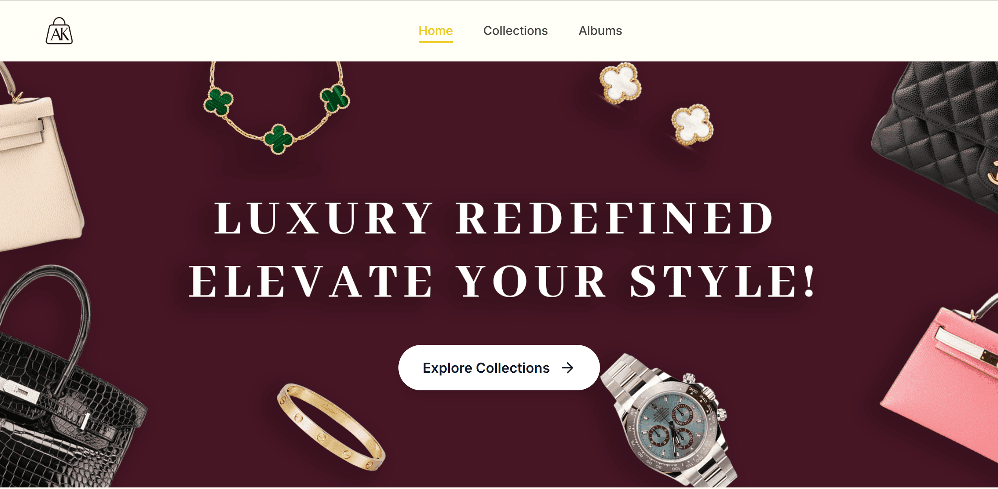998x489 pixels.
Task: Click the ELEVATE YOUR STYLE! heading
Action: click(x=502, y=281)
